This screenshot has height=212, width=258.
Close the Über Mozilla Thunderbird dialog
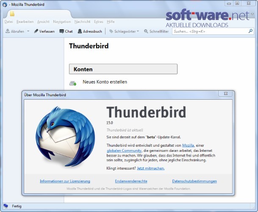click(x=225, y=94)
